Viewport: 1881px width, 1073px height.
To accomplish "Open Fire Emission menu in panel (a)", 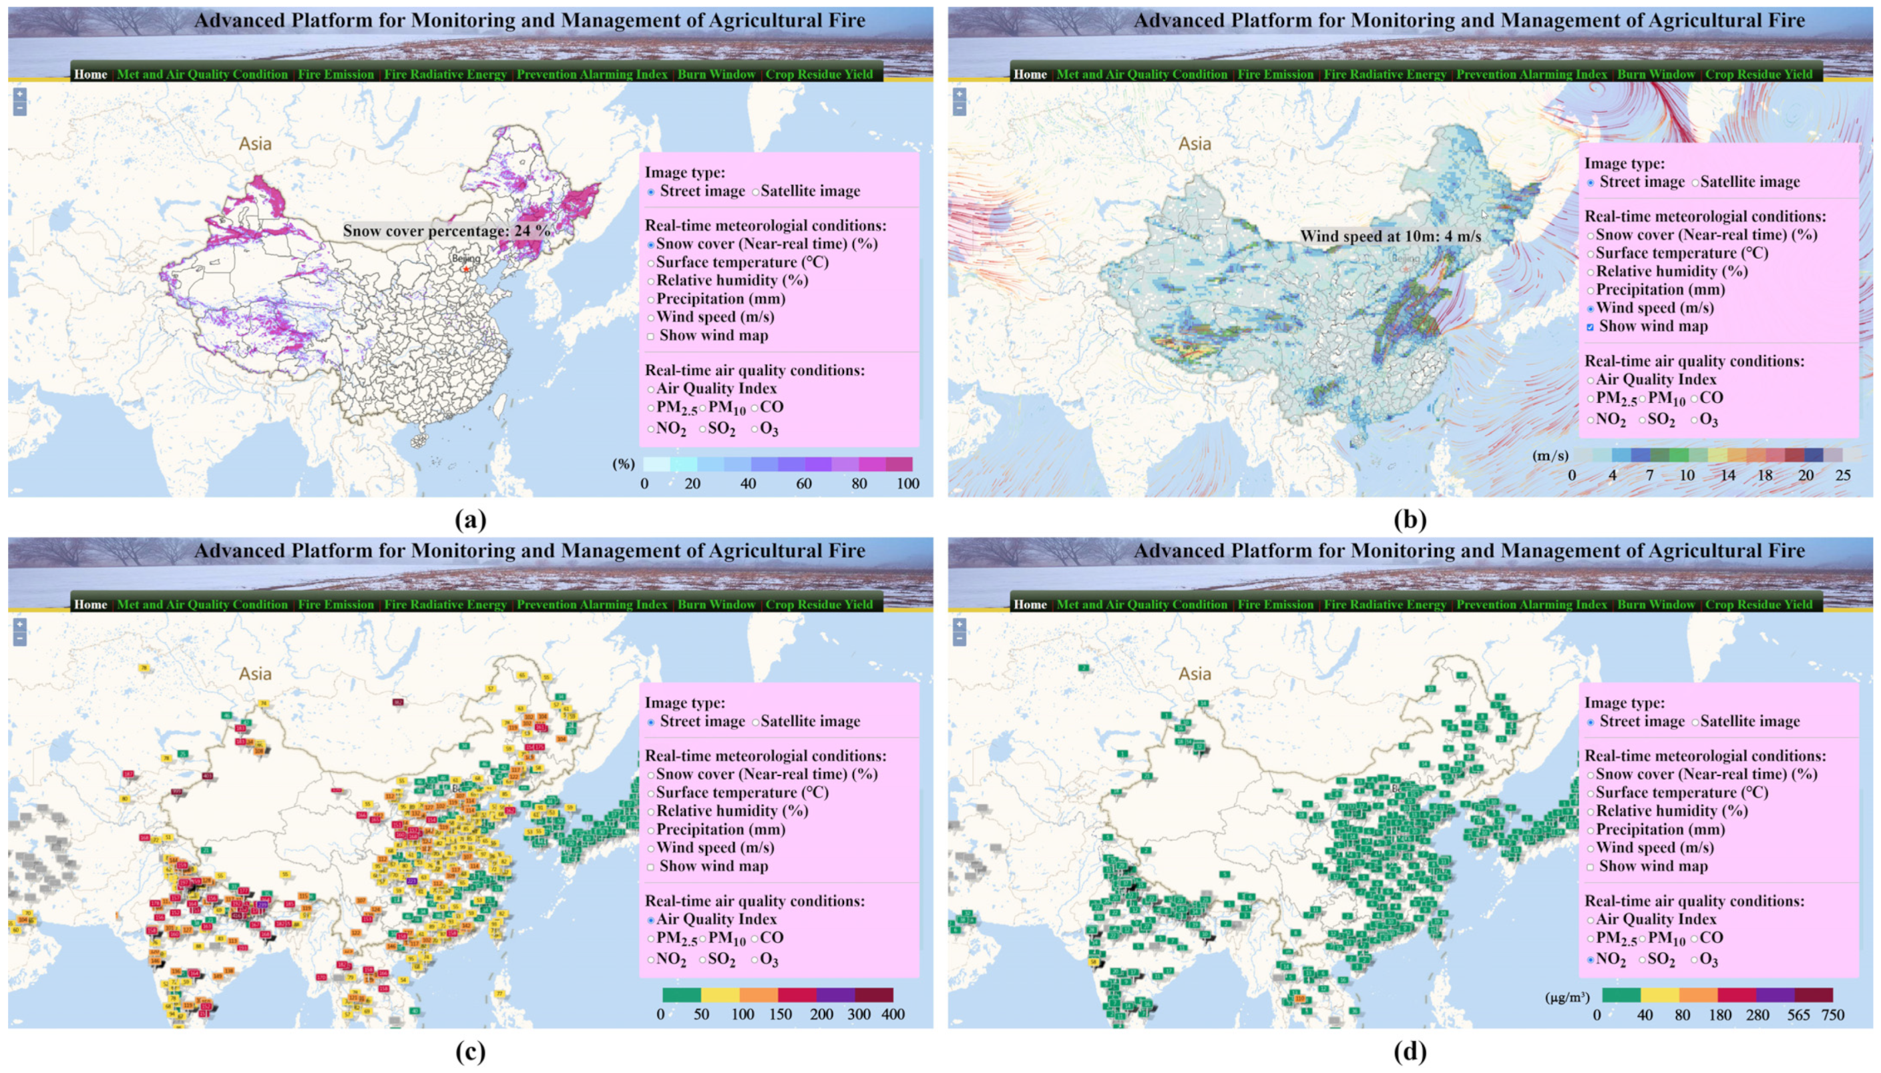I will (x=335, y=75).
